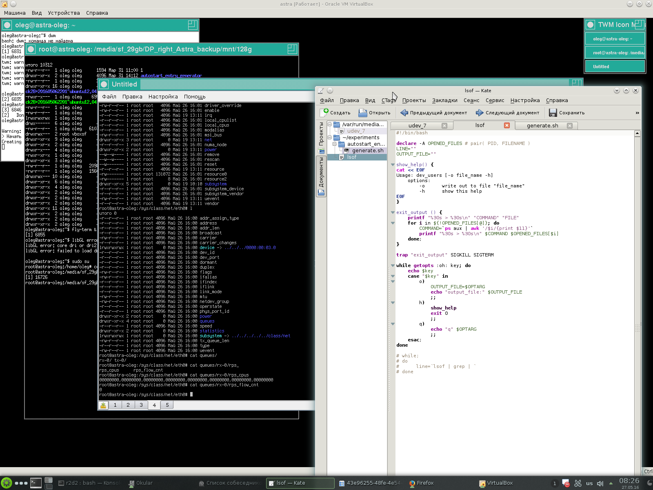Close the generate.sh tab with its X
This screenshot has width=653, height=490.
[570, 126]
